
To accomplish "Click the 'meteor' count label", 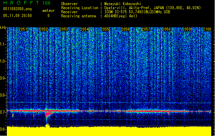I will (49, 11).
